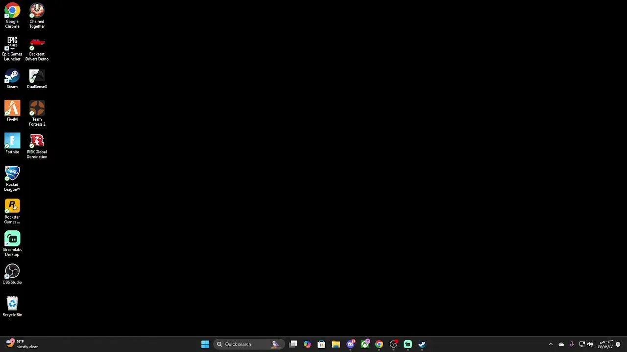This screenshot has width=627, height=352.
Task: Open the volume speaker tray control
Action: pos(590,344)
